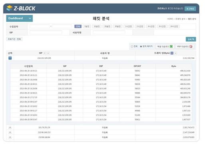Click the PDF download icon
Screen dimensions: 205x147
pyautogui.click(x=191, y=46)
